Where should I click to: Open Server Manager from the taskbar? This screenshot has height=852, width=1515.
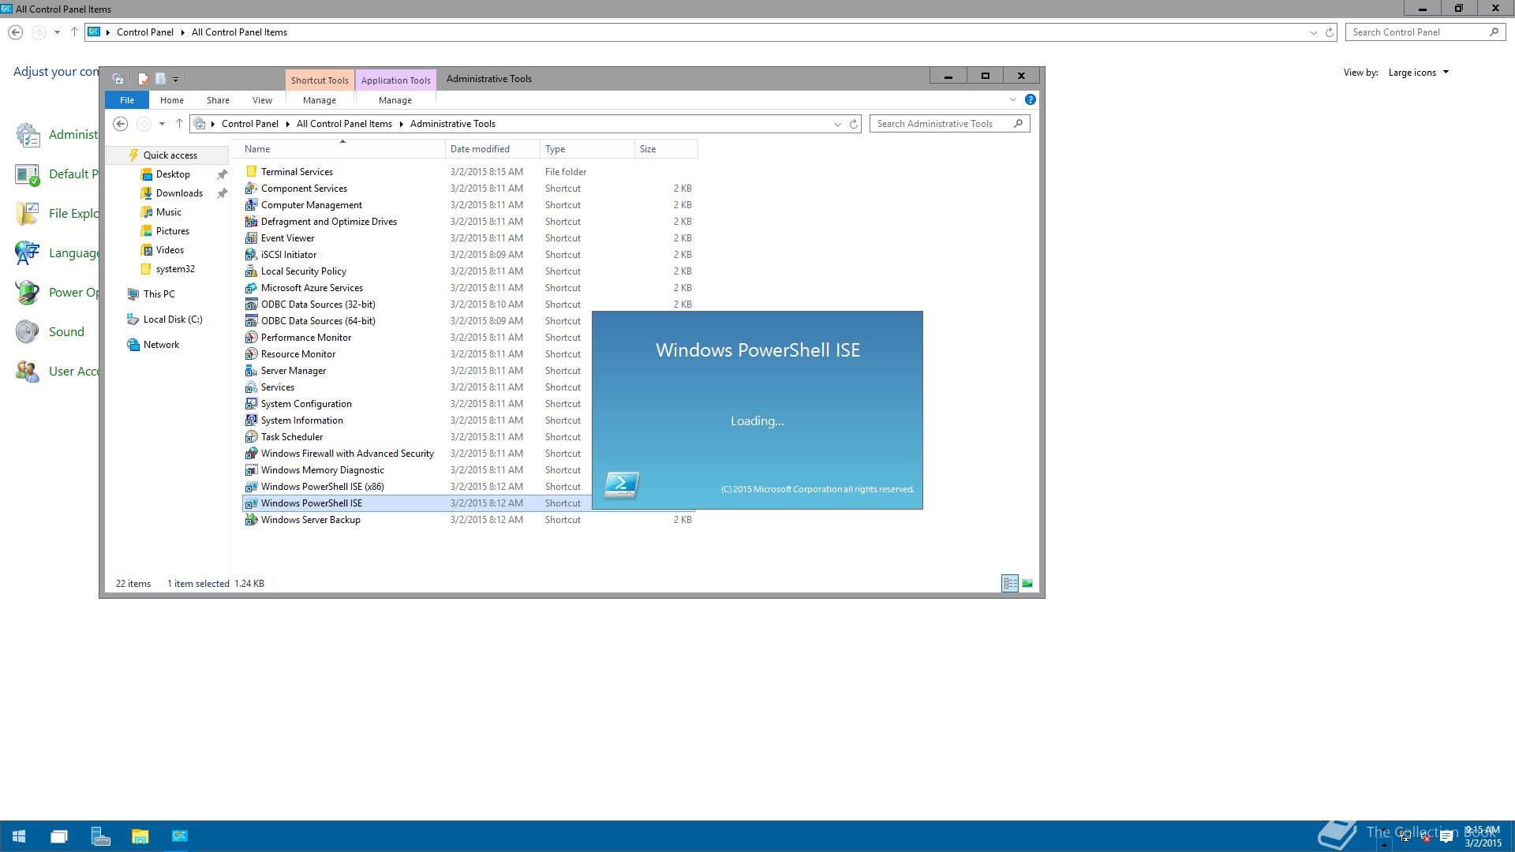[100, 836]
